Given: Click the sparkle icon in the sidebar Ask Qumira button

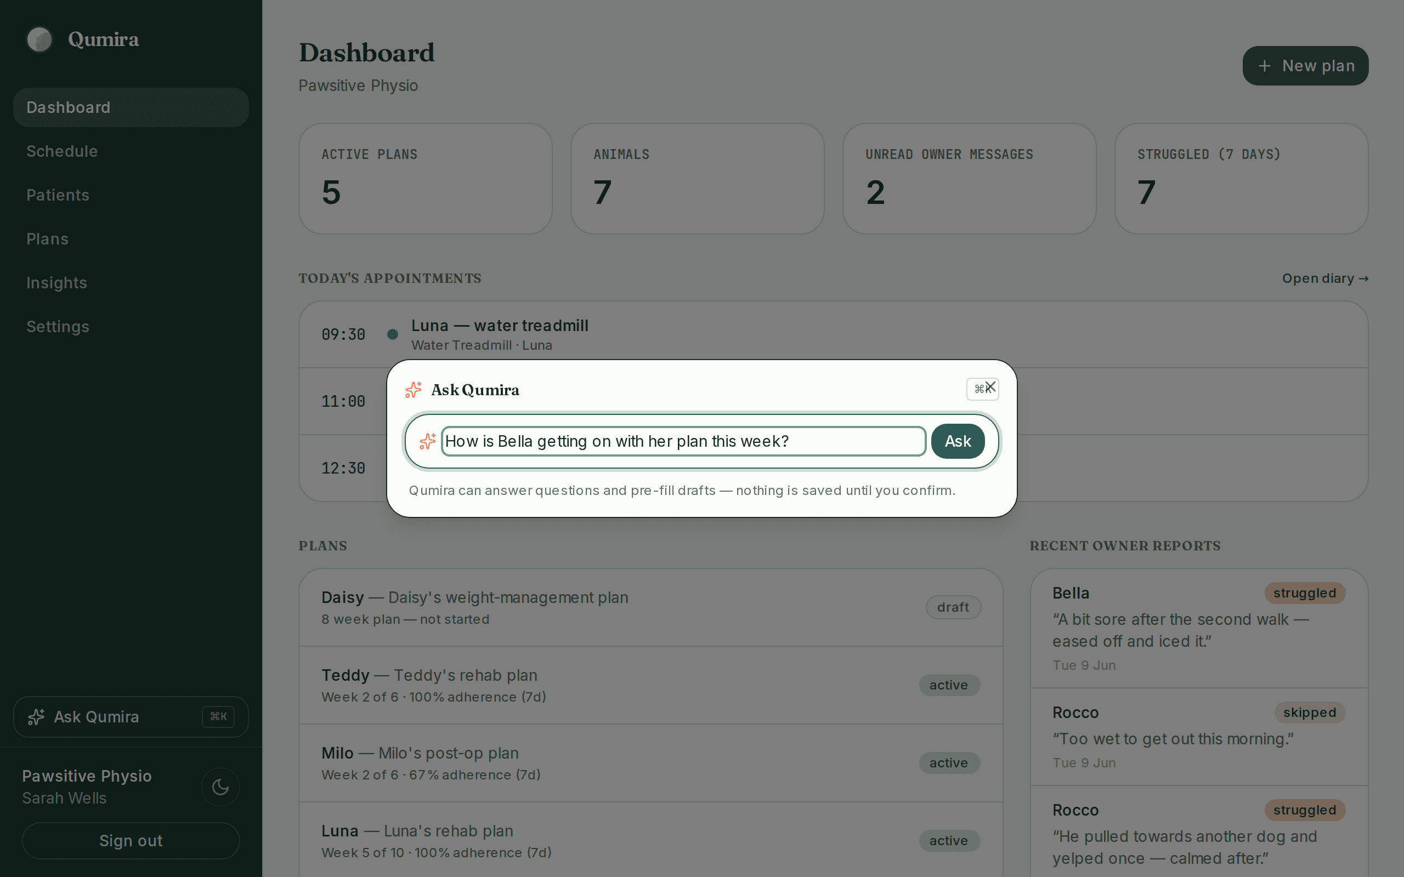Looking at the screenshot, I should pyautogui.click(x=36, y=717).
